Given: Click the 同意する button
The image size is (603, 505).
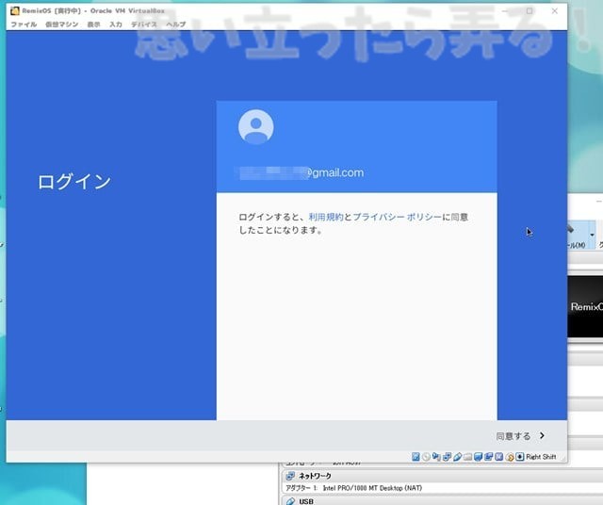Looking at the screenshot, I should point(513,436).
